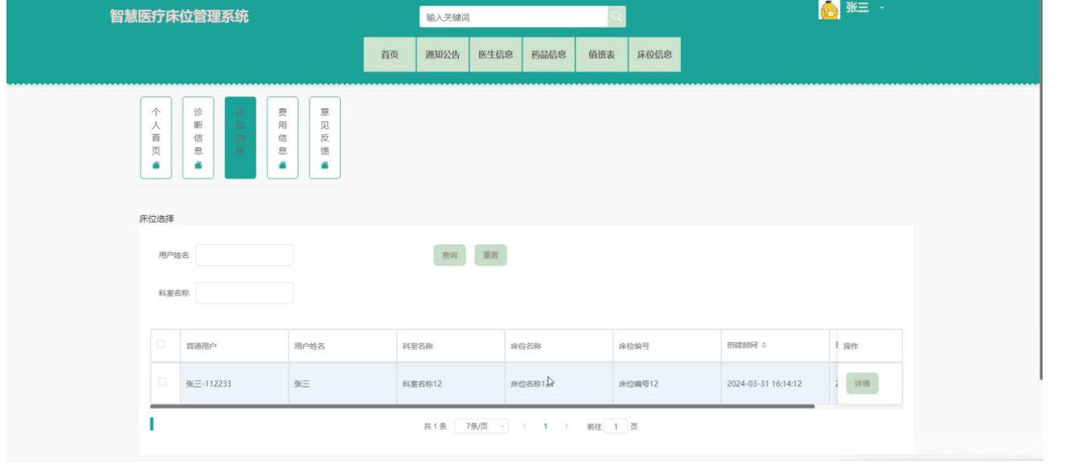Image resolution: width=1082 pixels, height=466 pixels.
Task: Open 首页 in top navigation
Action: [389, 55]
